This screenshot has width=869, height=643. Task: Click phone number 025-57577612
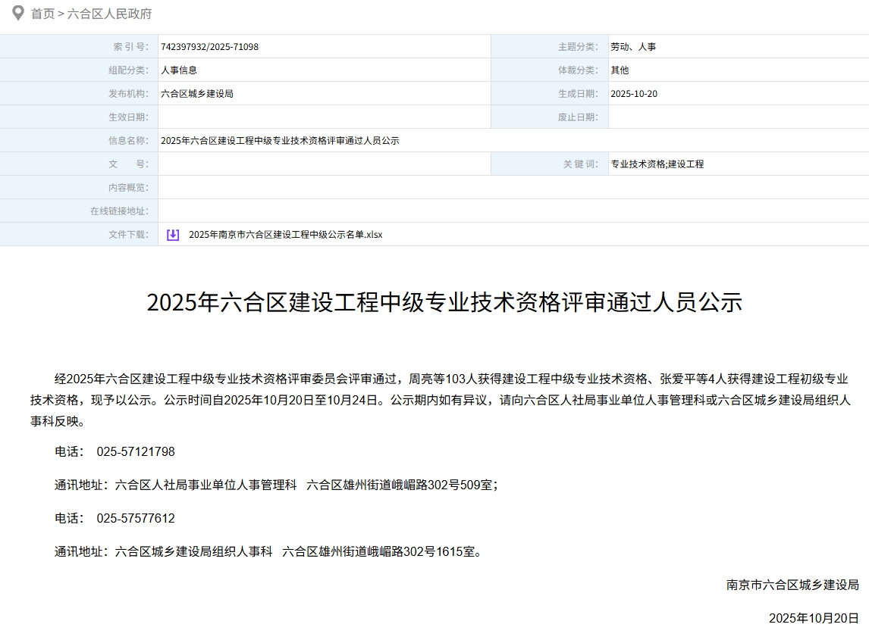[136, 519]
